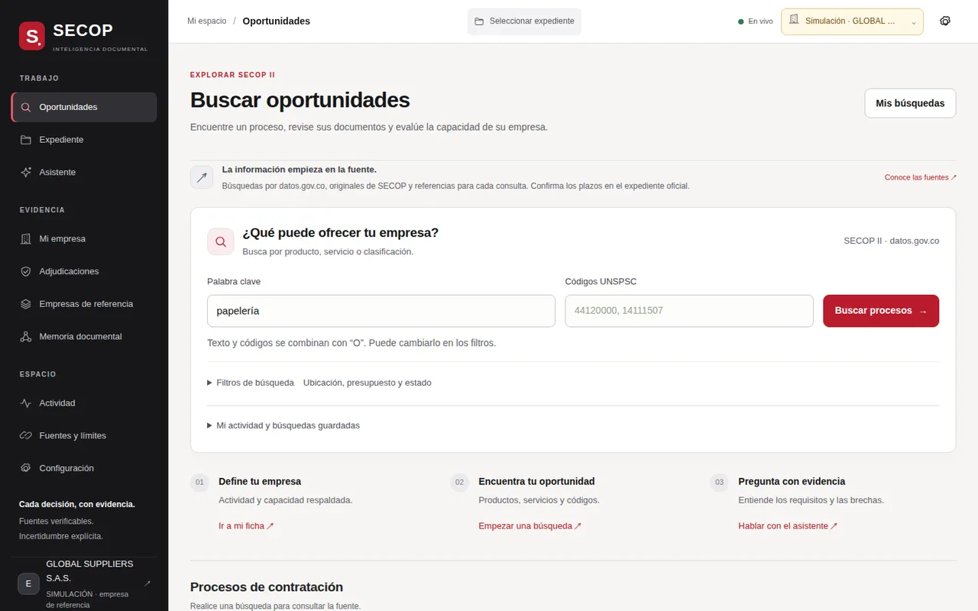Image resolution: width=978 pixels, height=611 pixels.
Task: Open Oportunidades in the sidebar
Action: coord(84,107)
